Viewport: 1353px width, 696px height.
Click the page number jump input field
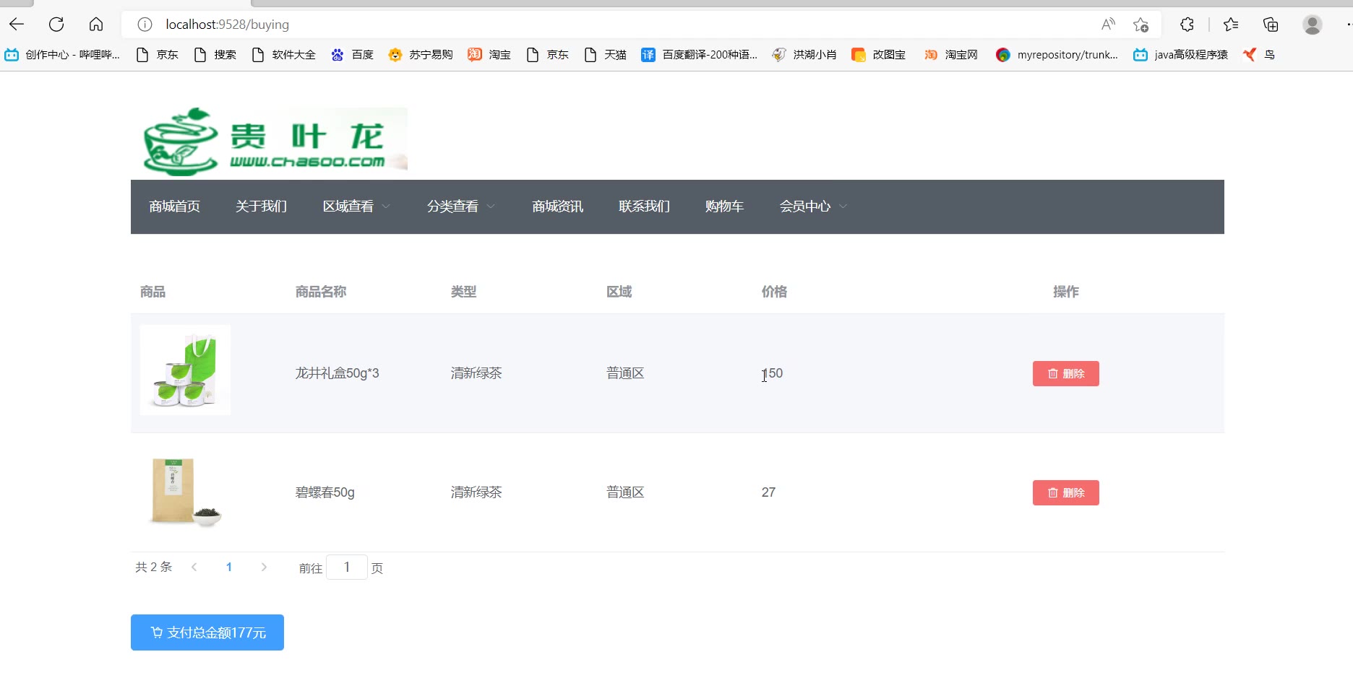tap(347, 567)
